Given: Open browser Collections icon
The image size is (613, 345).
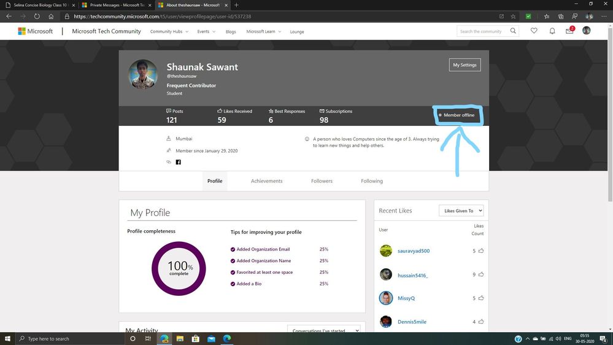Looking at the screenshot, I should [x=561, y=17].
